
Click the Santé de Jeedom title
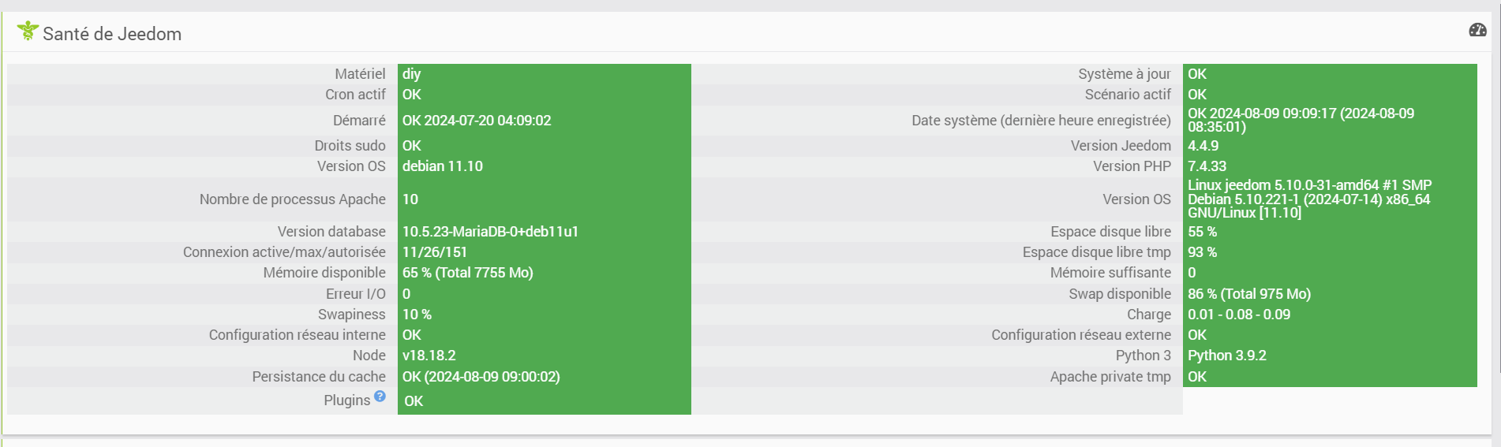(x=112, y=34)
